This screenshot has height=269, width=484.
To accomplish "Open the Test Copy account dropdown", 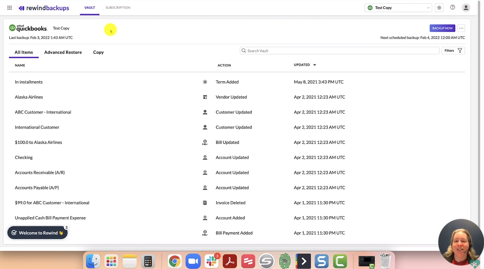I will 398,8.
